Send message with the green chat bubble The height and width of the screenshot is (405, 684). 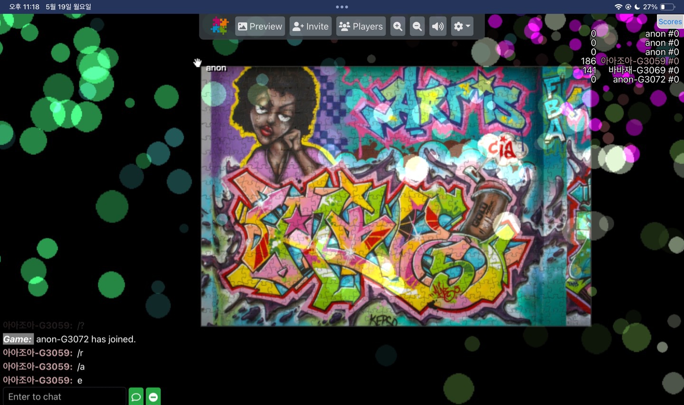pos(136,396)
